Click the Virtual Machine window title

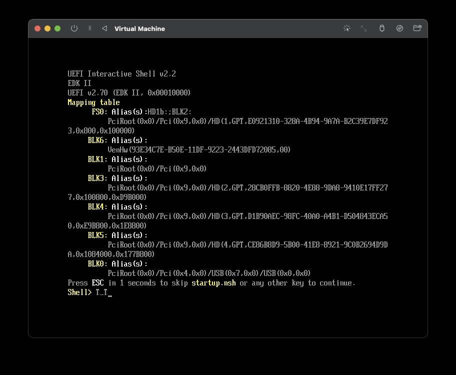pos(139,29)
